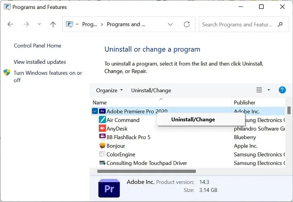Screen dimensions: 293x202
Task: Select the AnyDesk program entry
Action: (117, 128)
